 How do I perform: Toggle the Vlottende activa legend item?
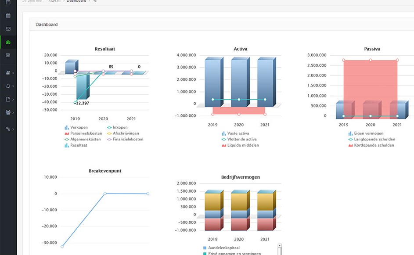(239, 139)
